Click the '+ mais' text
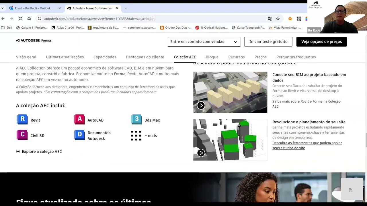Screen dimensions: 367x206 (151, 136)
